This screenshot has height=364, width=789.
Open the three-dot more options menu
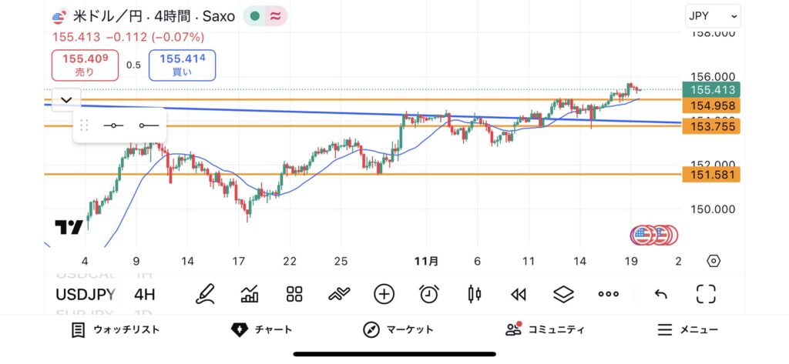pos(609,293)
